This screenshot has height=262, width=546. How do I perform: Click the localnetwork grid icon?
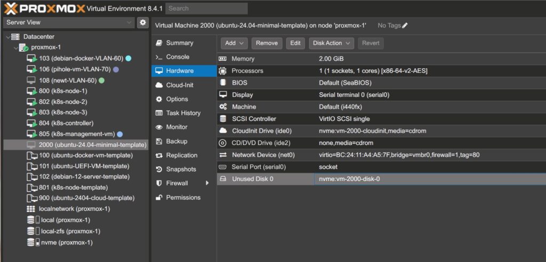[x=31, y=209]
